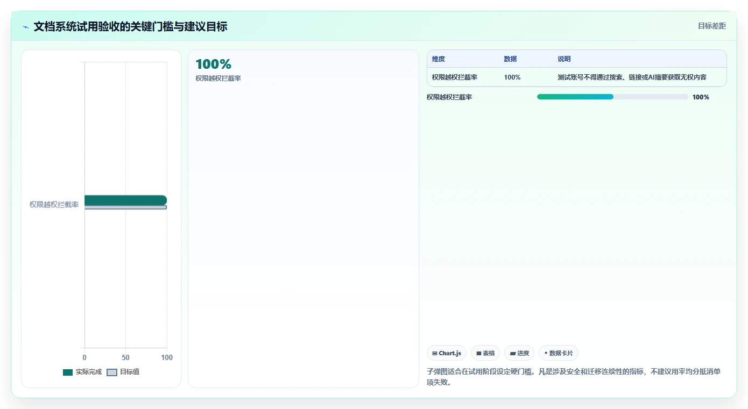Screen dimensions: 748x409
Task: Click the 50 tick on chart axis
Action: click(x=125, y=357)
